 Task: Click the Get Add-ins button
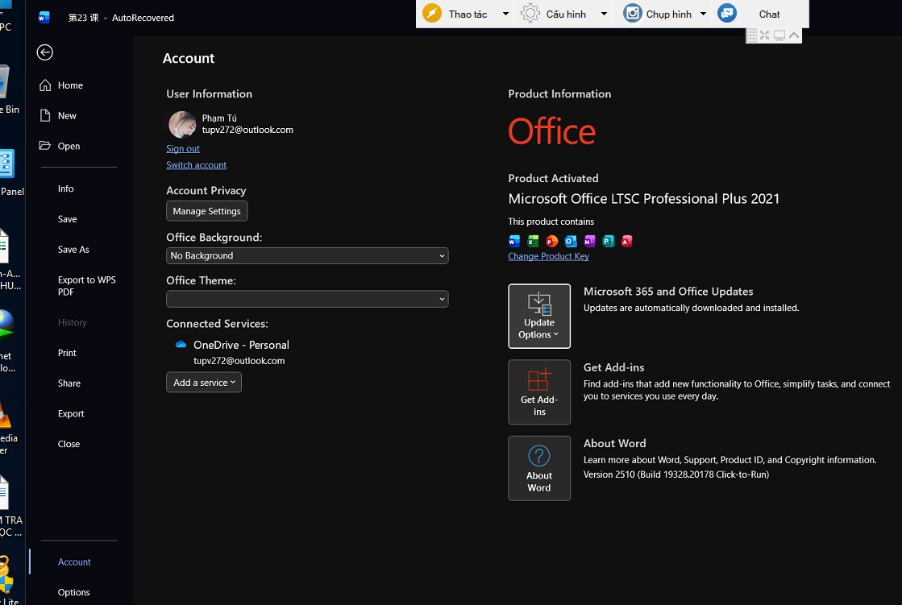pyautogui.click(x=539, y=392)
